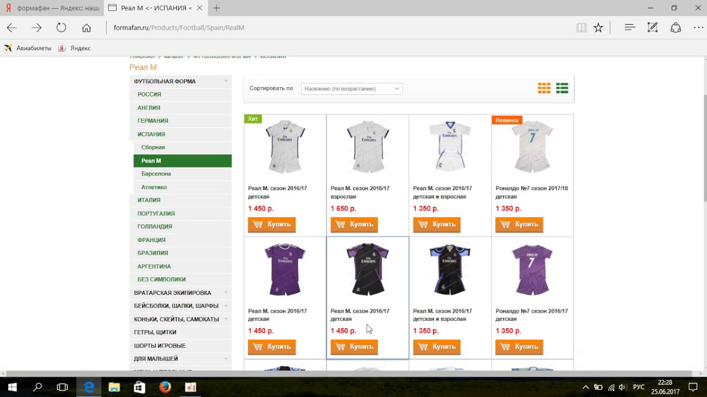View the Новинка Ronaldo white kit image
Screen dimensions: 707x397
[x=532, y=147]
